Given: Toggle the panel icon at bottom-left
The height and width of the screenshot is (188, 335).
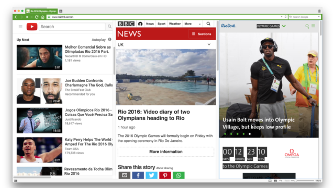Looking at the screenshot, I should (x=16, y=181).
